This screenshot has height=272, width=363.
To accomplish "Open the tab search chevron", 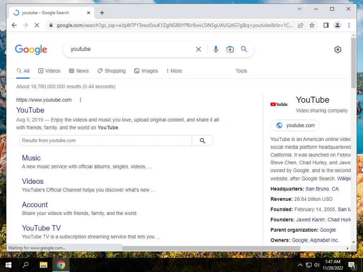I will click(299, 9).
